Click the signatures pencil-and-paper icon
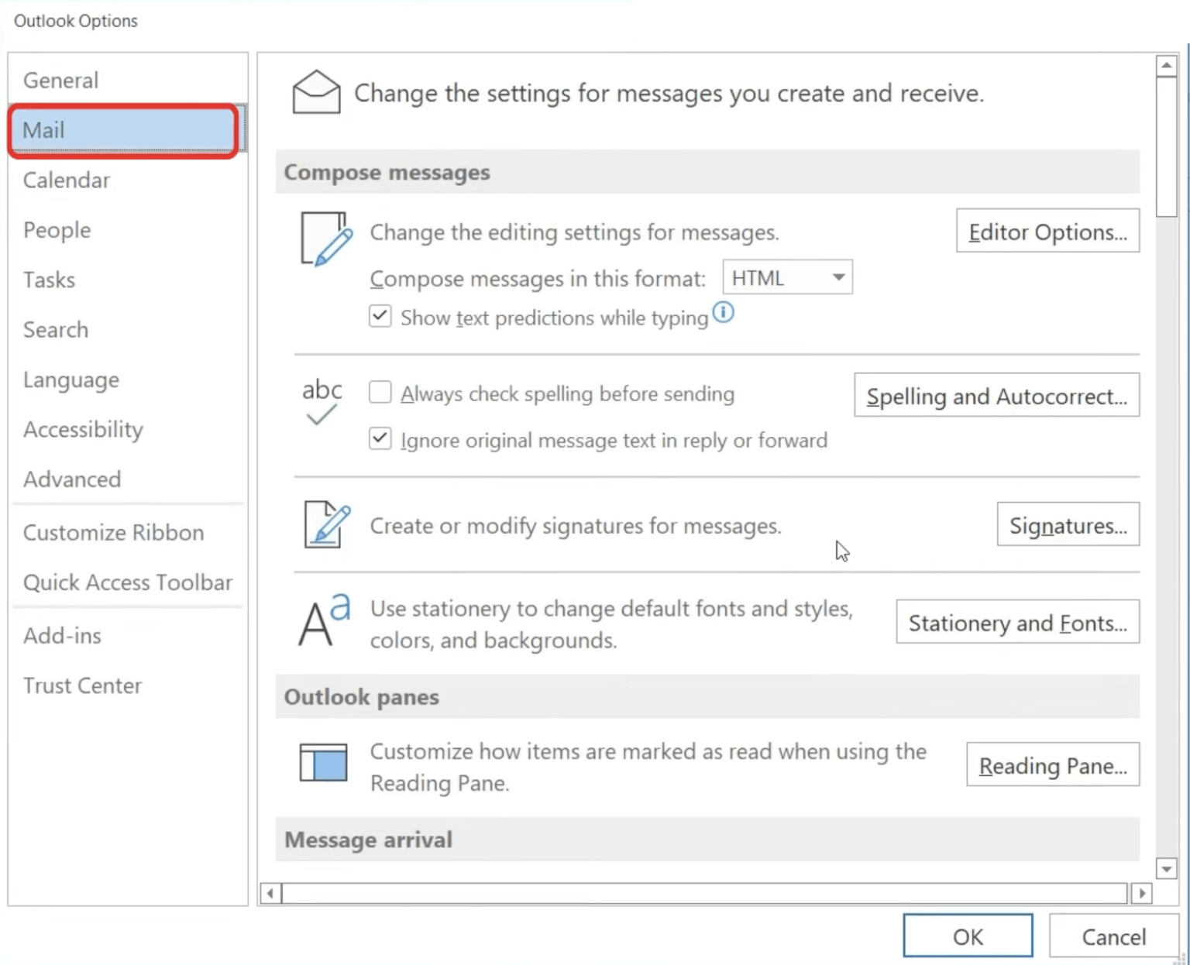The width and height of the screenshot is (1190, 965). coord(325,526)
